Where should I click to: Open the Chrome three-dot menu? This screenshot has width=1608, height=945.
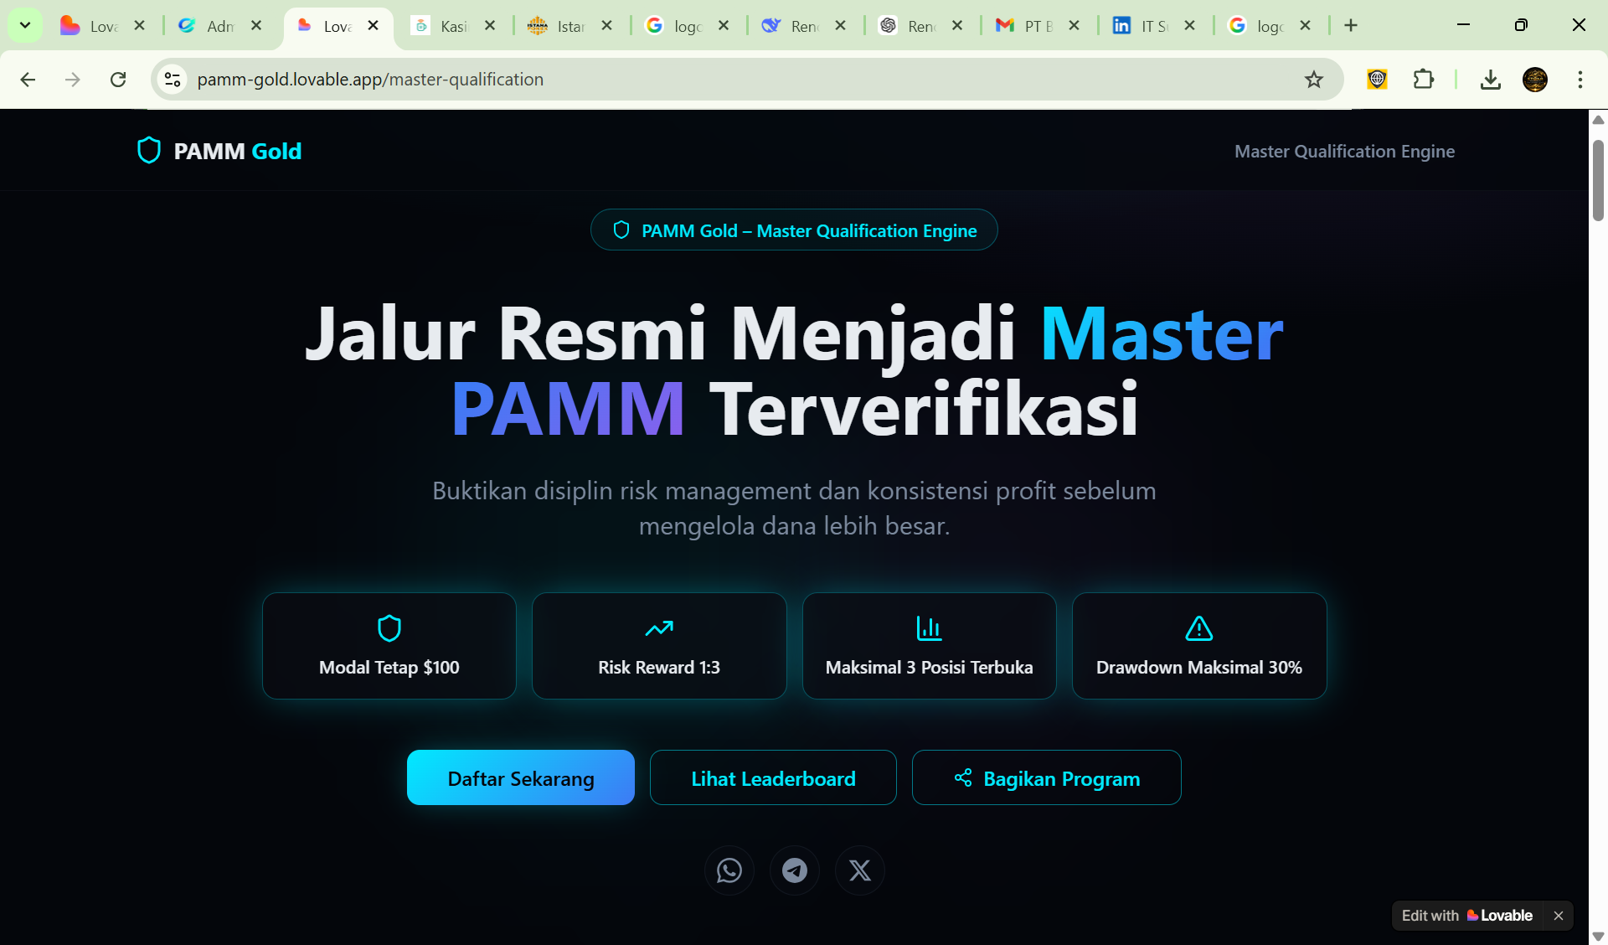point(1580,80)
